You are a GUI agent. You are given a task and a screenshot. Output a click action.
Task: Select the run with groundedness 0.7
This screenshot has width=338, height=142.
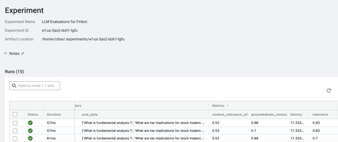[15, 130]
